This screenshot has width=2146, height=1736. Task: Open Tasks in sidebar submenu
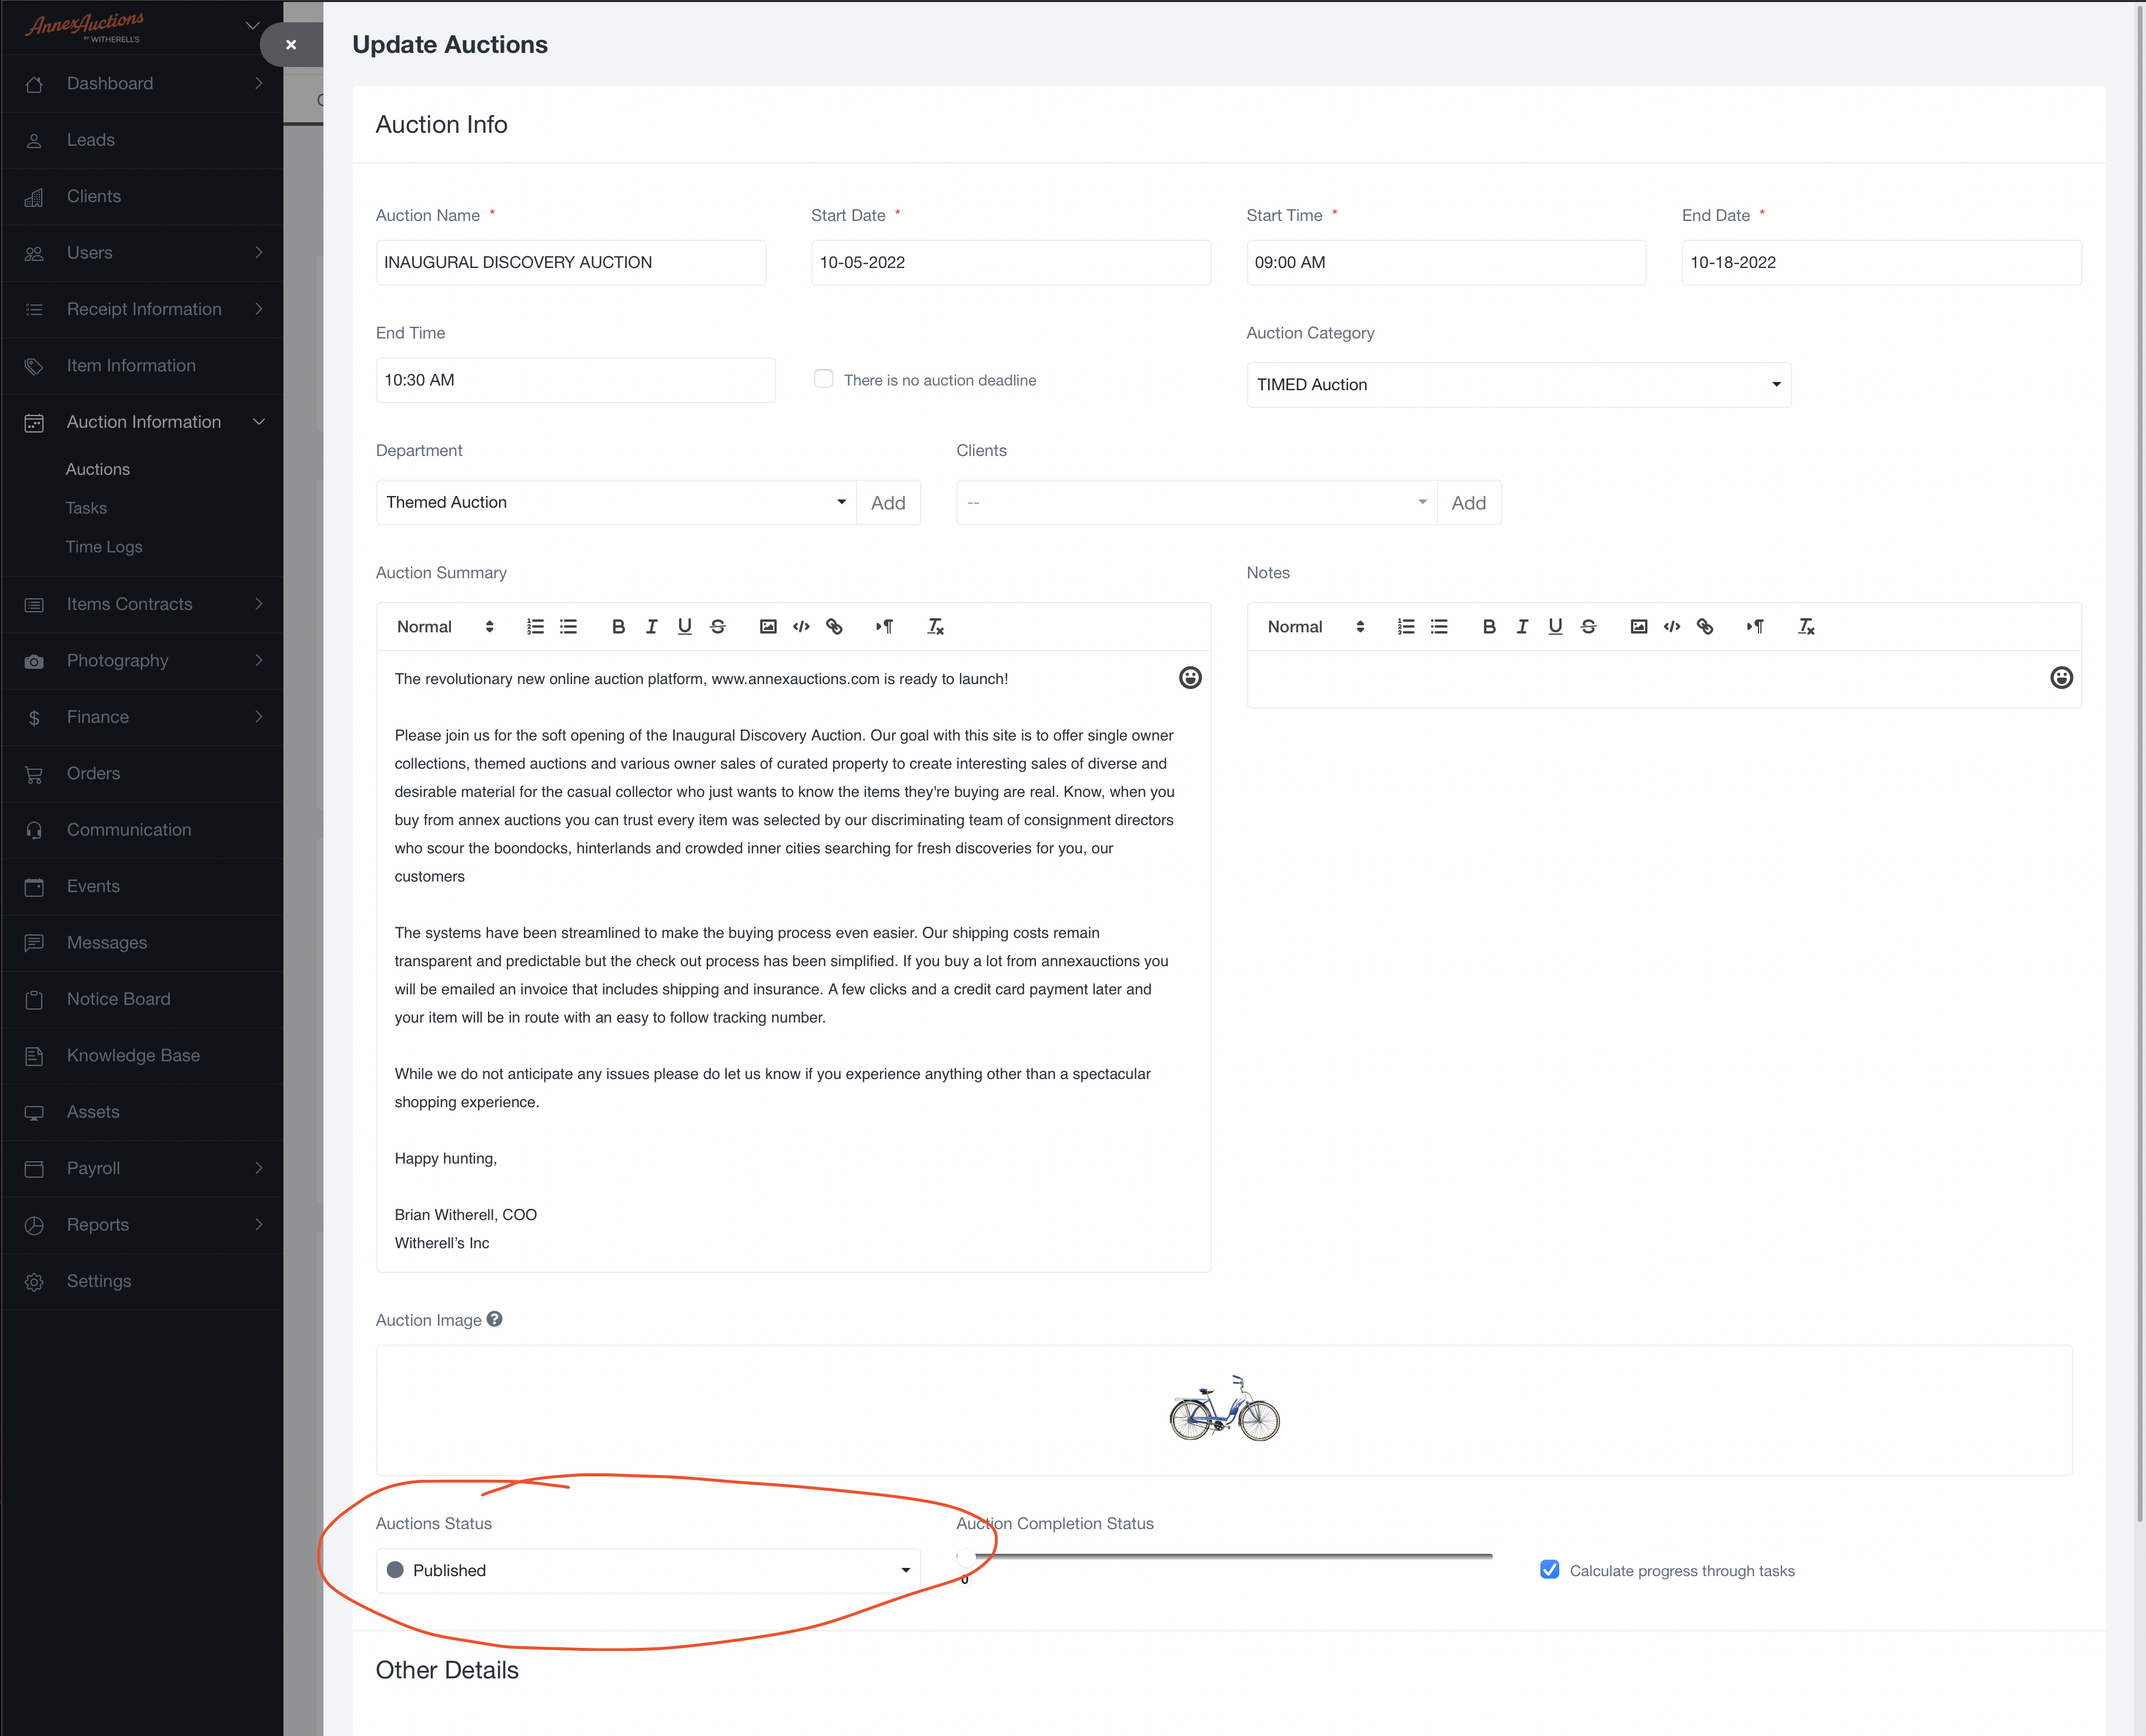tap(86, 508)
